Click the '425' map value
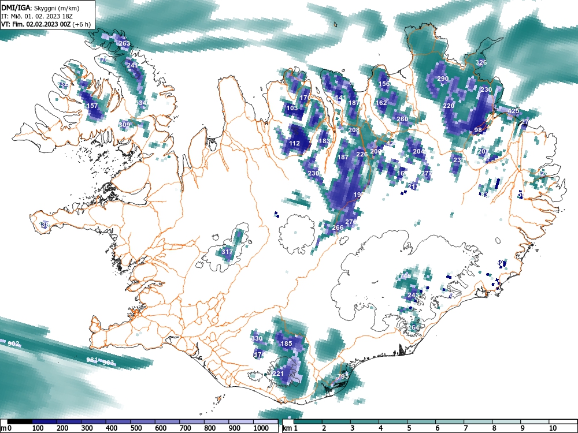This screenshot has height=433, width=578. (513, 111)
